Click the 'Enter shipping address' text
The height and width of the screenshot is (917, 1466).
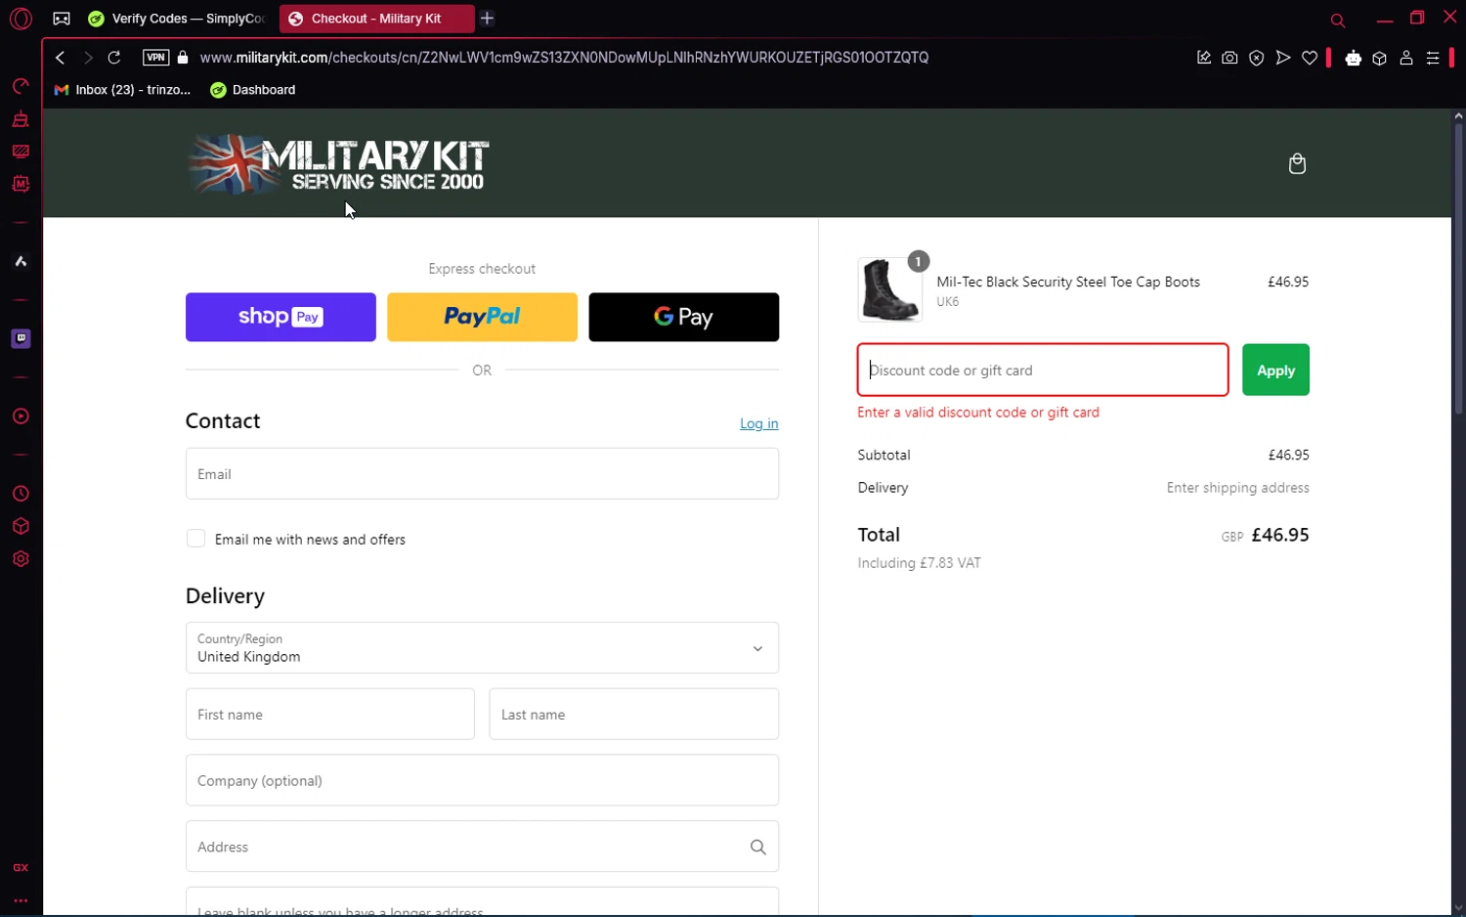1237,488
